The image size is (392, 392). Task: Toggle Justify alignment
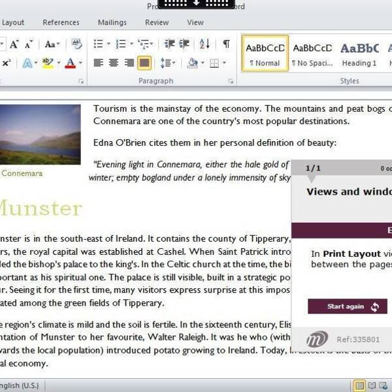pyautogui.click(x=144, y=63)
